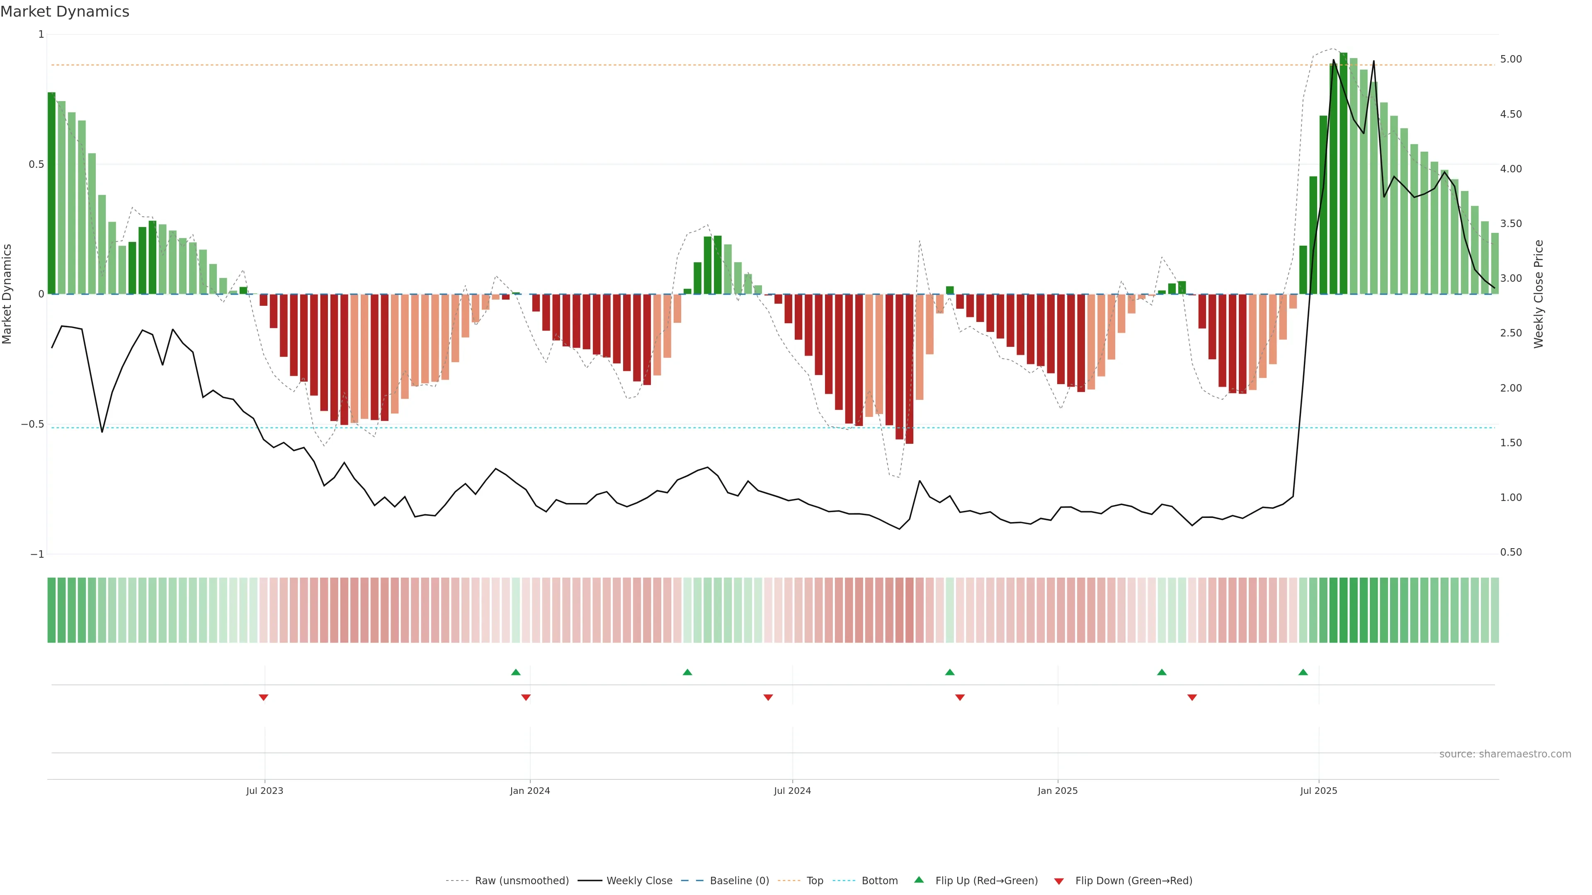This screenshot has width=1592, height=895.
Task: Click the Jul 2024 x-axis label
Action: tap(792, 791)
